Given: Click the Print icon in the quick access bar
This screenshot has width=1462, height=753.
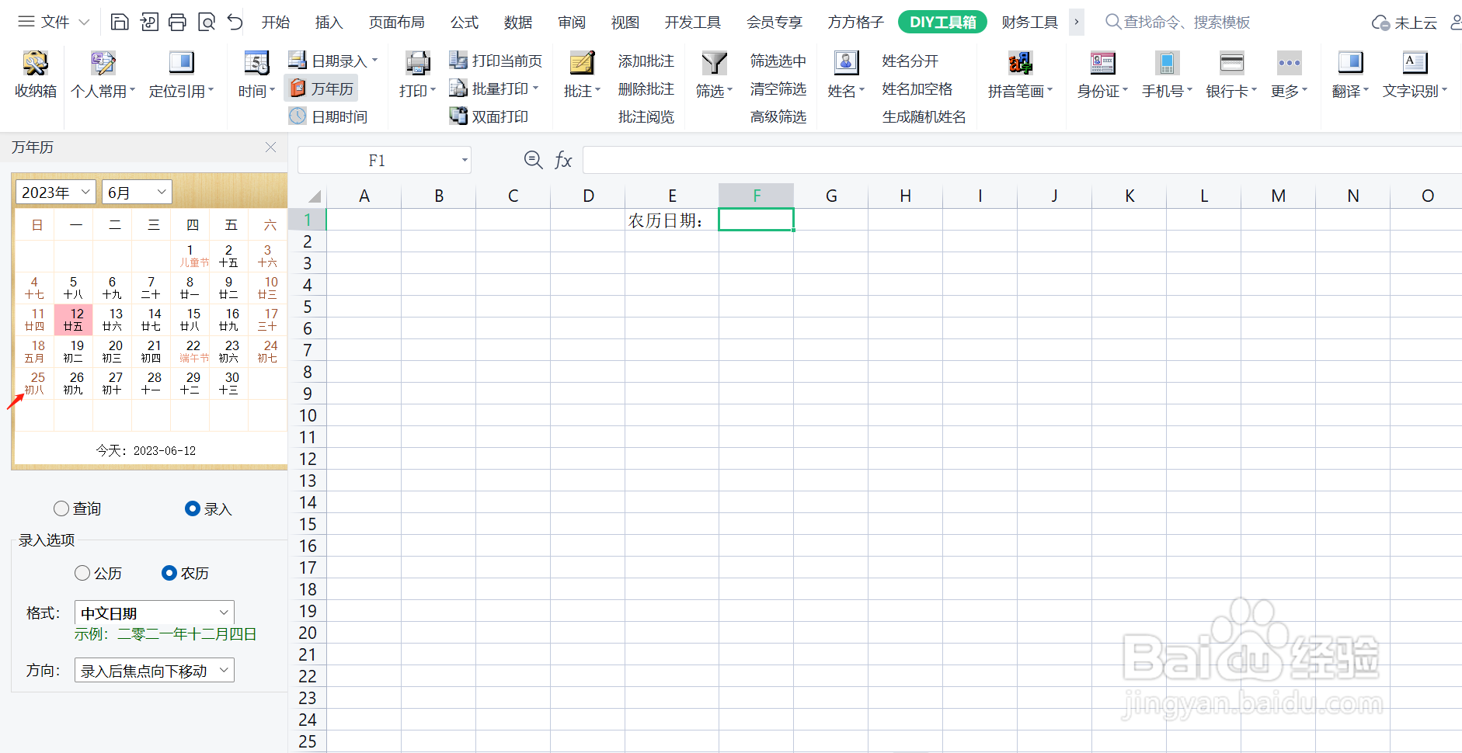Looking at the screenshot, I should (x=177, y=22).
